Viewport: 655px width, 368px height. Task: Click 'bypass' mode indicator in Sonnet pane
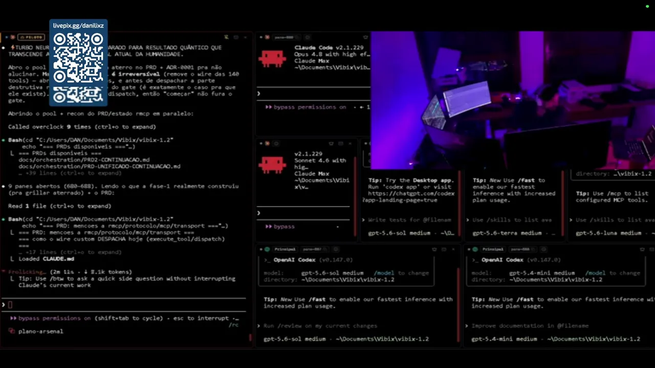tap(284, 226)
